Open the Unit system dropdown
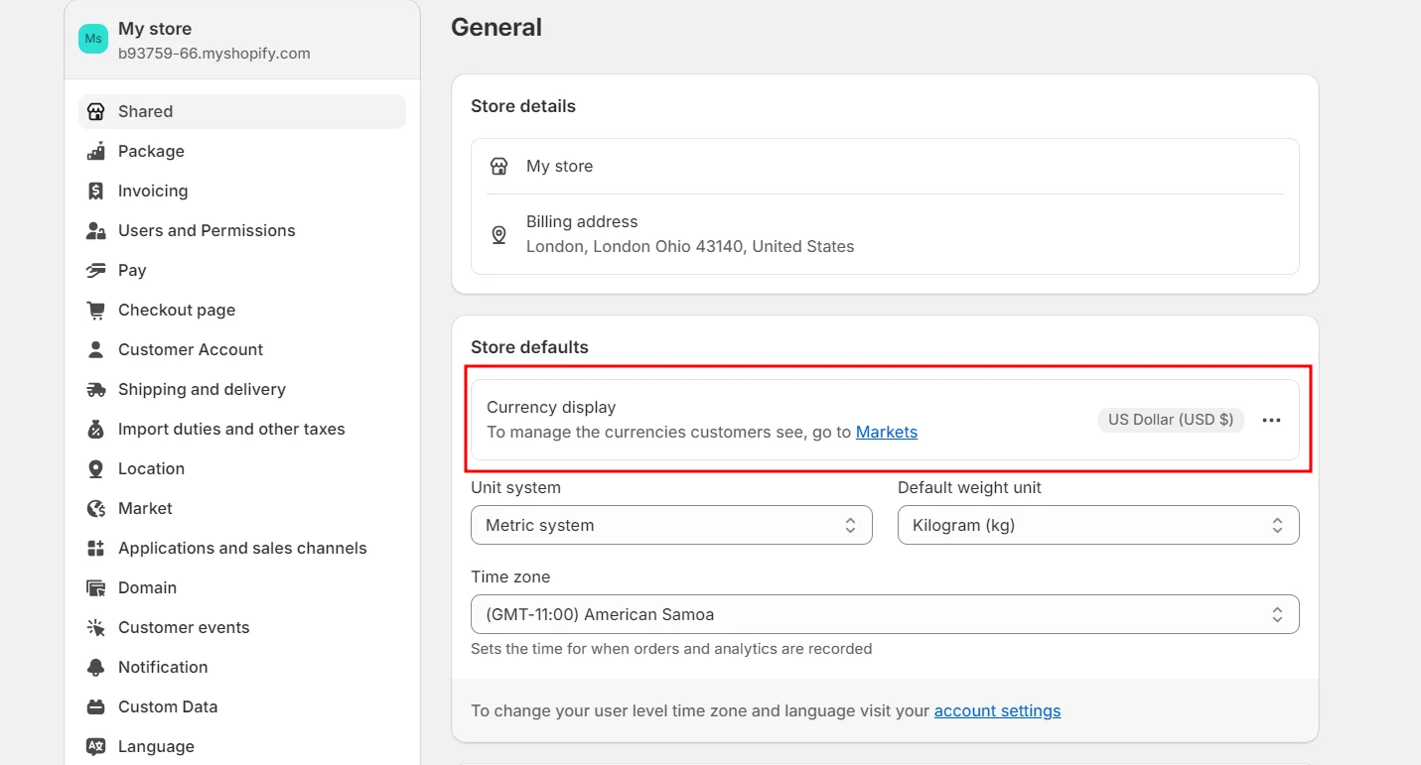This screenshot has height=765, width=1421. [x=671, y=525]
